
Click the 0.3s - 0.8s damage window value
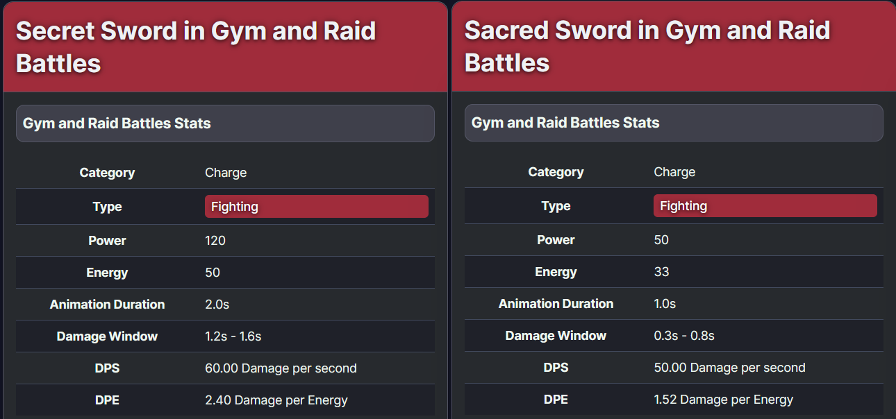coord(684,336)
